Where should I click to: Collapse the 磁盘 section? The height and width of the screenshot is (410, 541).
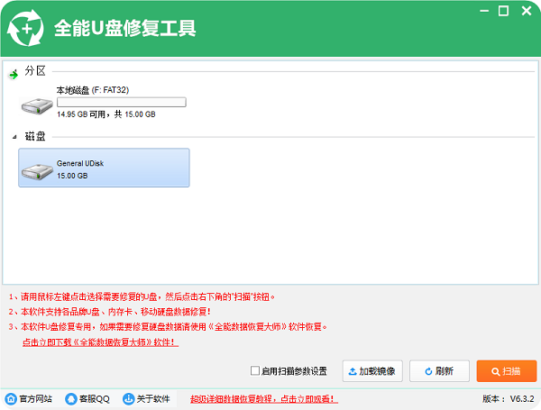pyautogui.click(x=14, y=136)
